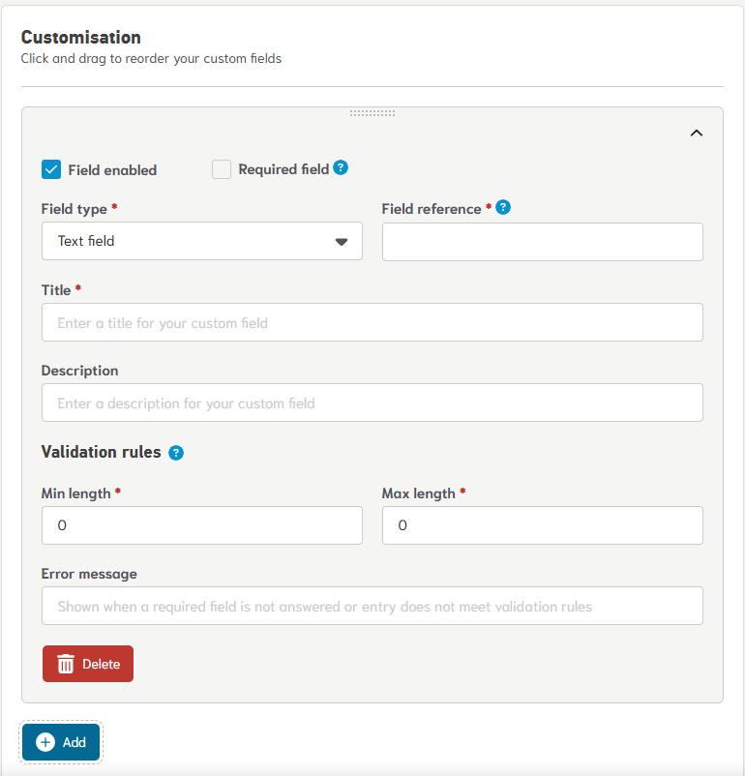Tick the Required field checkbox

[x=222, y=169]
